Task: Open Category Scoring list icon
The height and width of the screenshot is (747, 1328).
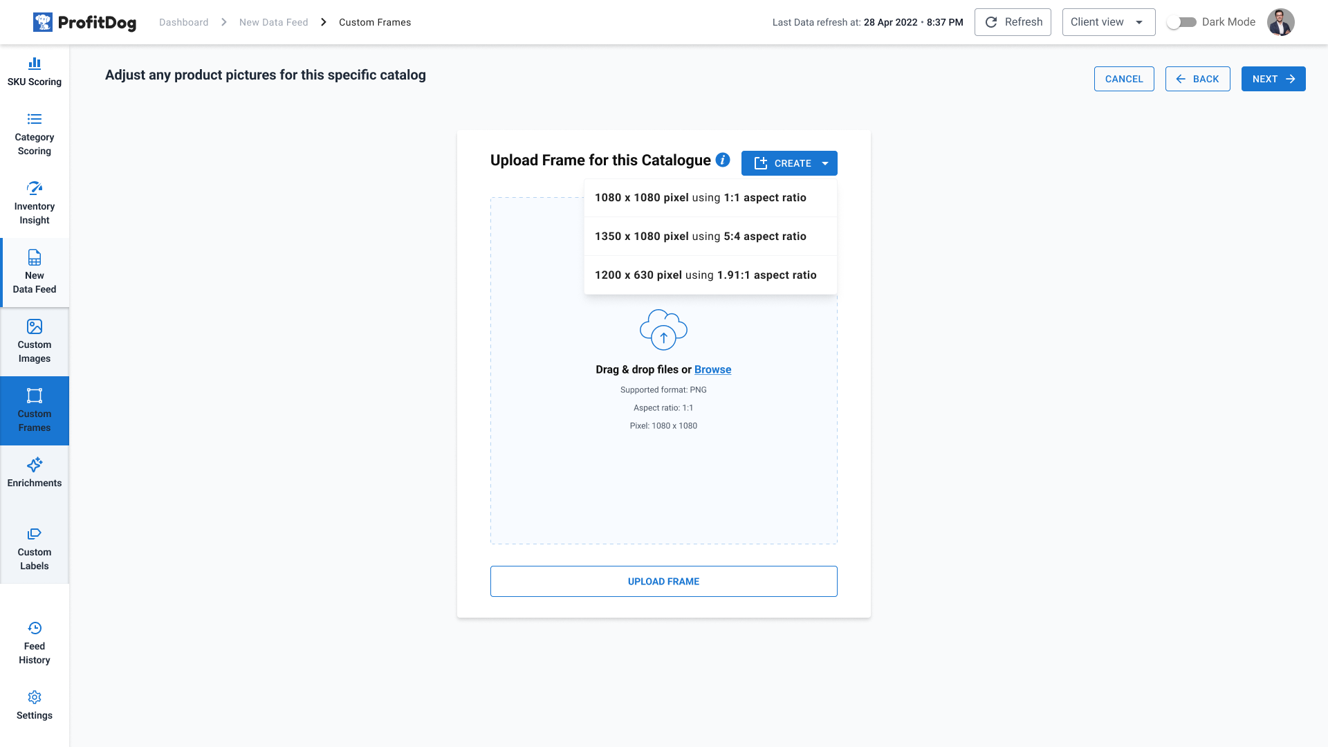Action: click(35, 119)
